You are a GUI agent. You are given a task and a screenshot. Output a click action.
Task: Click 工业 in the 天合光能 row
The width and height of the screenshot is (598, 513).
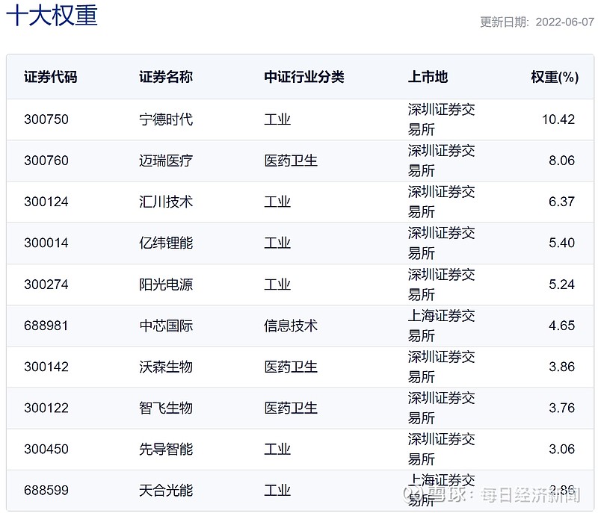[x=277, y=491]
